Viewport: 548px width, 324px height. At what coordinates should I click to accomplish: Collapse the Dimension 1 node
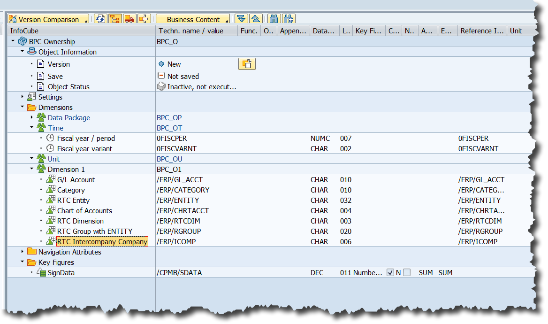click(32, 169)
